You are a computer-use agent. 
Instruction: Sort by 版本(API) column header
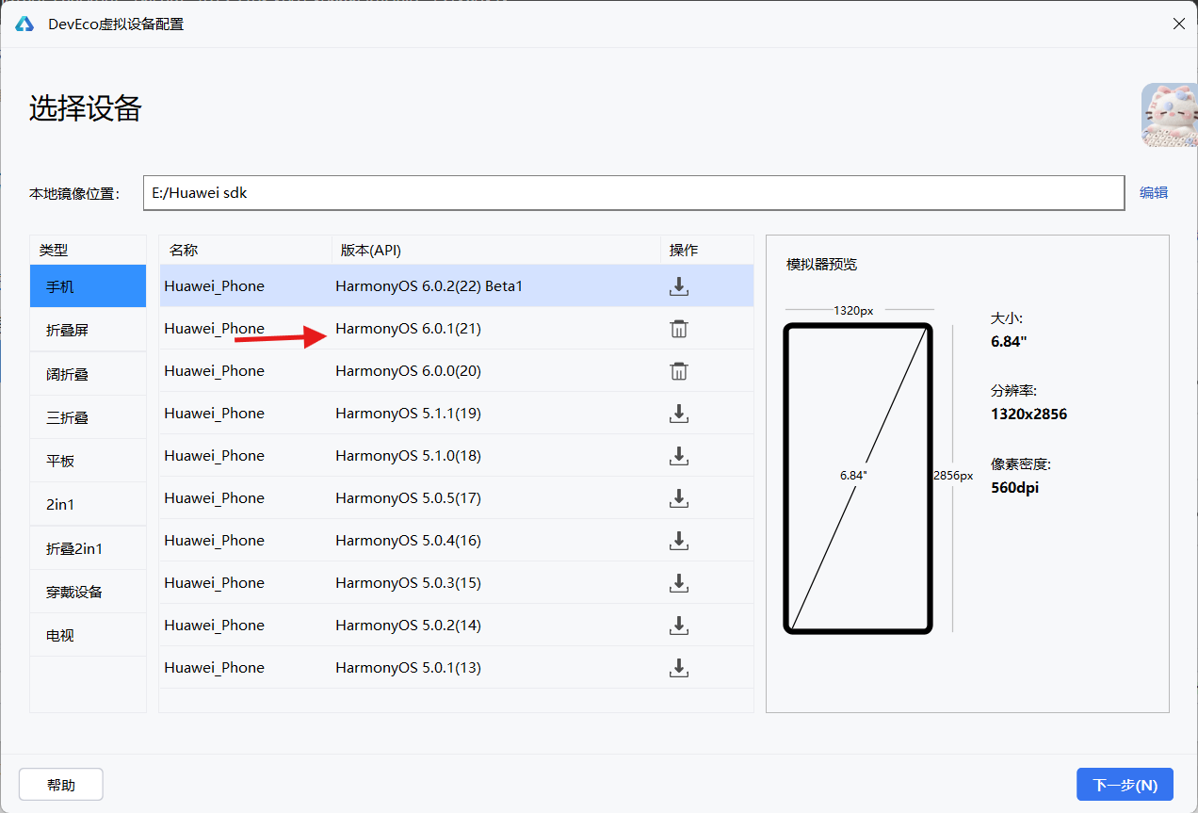(495, 250)
